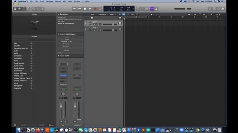Click the Library search field
Viewport: 238px width, 133px height.
click(34, 40)
